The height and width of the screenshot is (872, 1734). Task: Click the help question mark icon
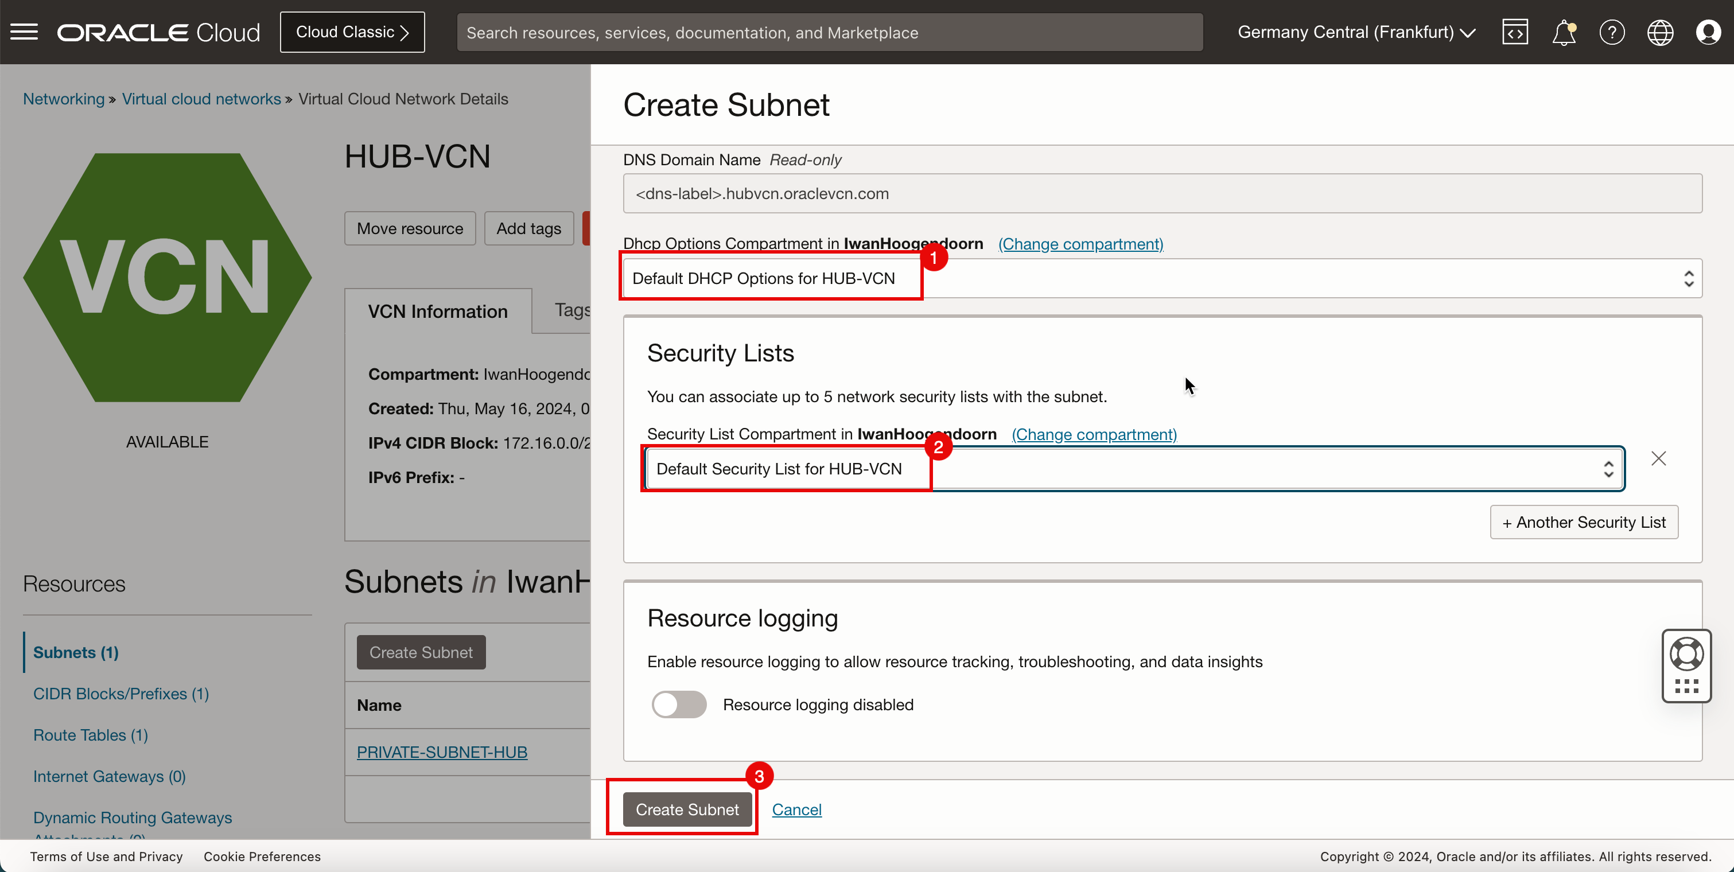(x=1611, y=32)
